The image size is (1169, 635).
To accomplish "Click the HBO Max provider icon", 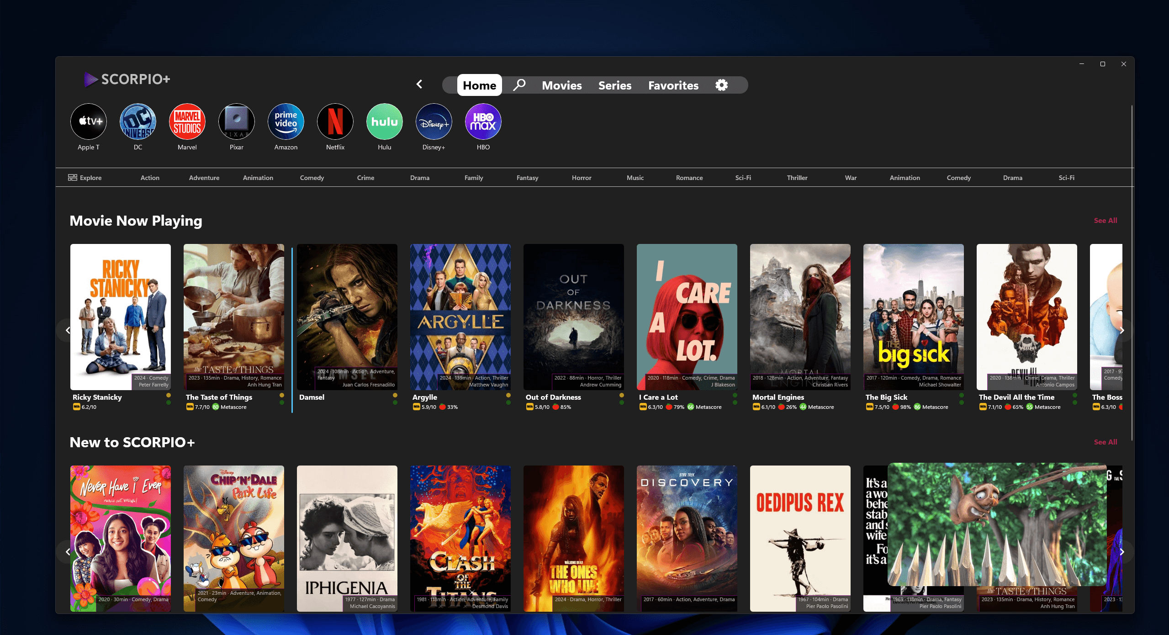I will coord(483,122).
